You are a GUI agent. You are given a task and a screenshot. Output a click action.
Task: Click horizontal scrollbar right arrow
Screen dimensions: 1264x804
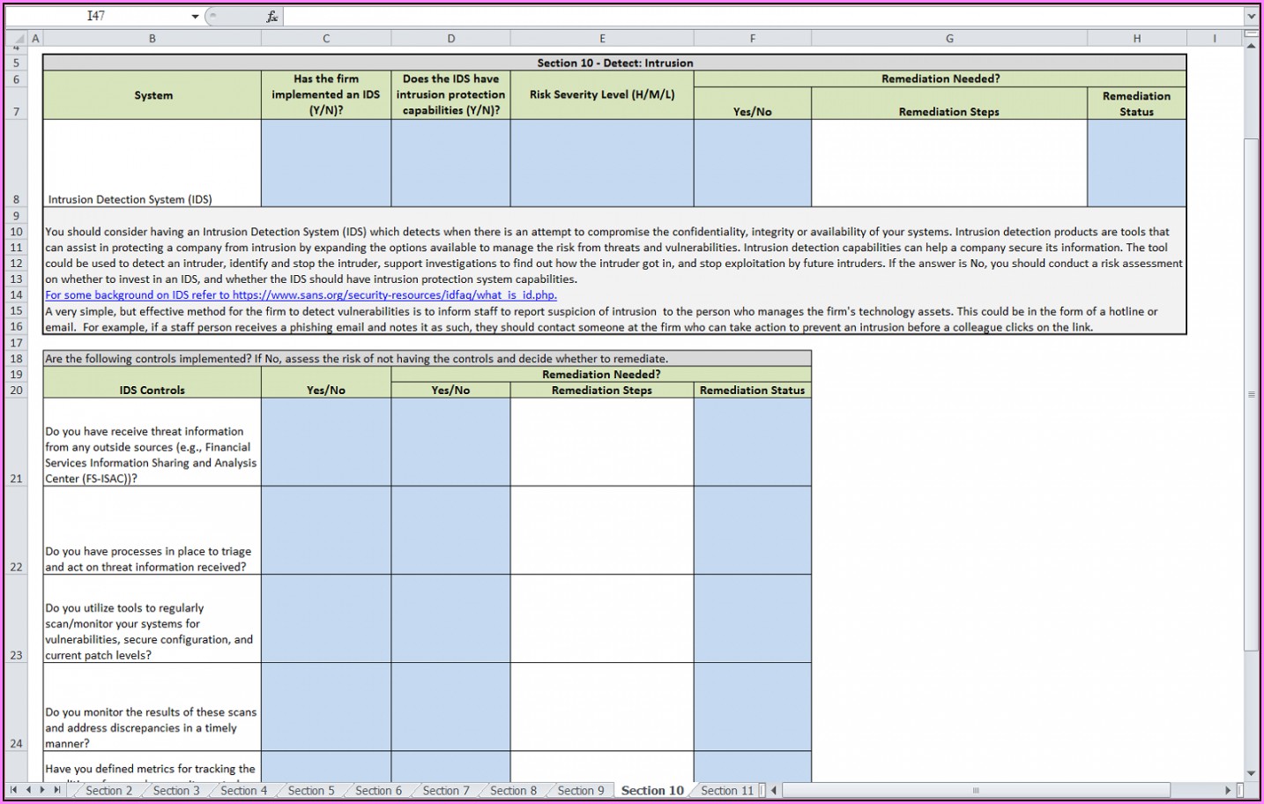(1228, 790)
